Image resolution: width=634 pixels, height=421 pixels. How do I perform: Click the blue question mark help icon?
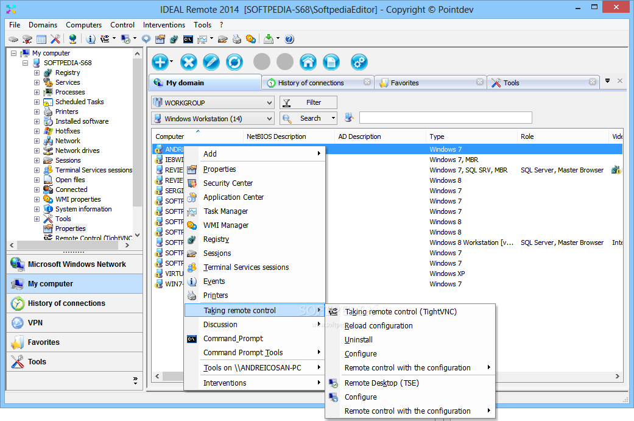[x=289, y=39]
